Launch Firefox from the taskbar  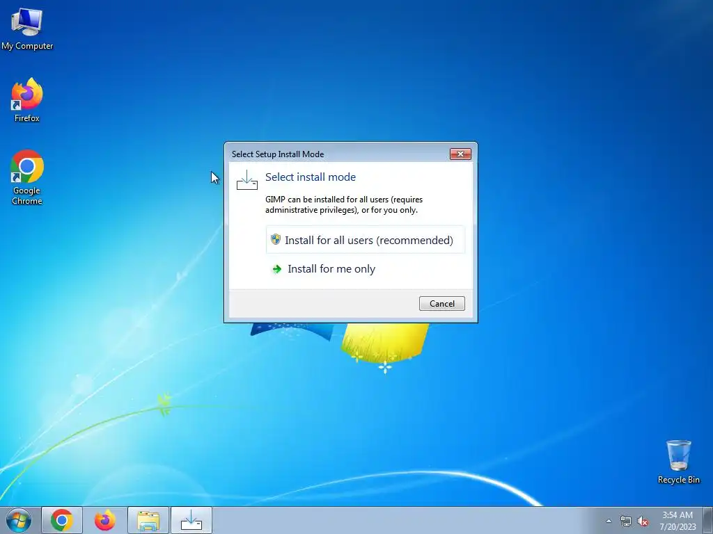pyautogui.click(x=104, y=520)
